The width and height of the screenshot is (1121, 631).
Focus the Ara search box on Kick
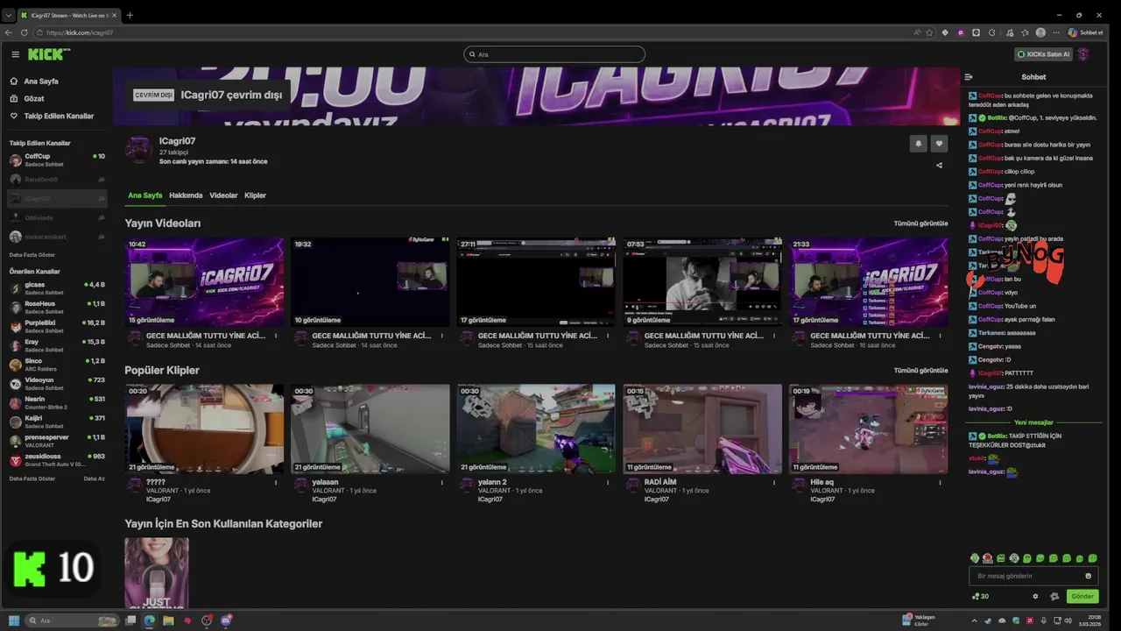pos(554,54)
